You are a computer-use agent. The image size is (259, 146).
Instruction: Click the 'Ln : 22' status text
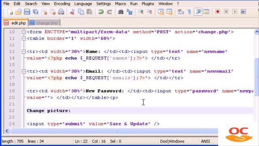click(81, 141)
